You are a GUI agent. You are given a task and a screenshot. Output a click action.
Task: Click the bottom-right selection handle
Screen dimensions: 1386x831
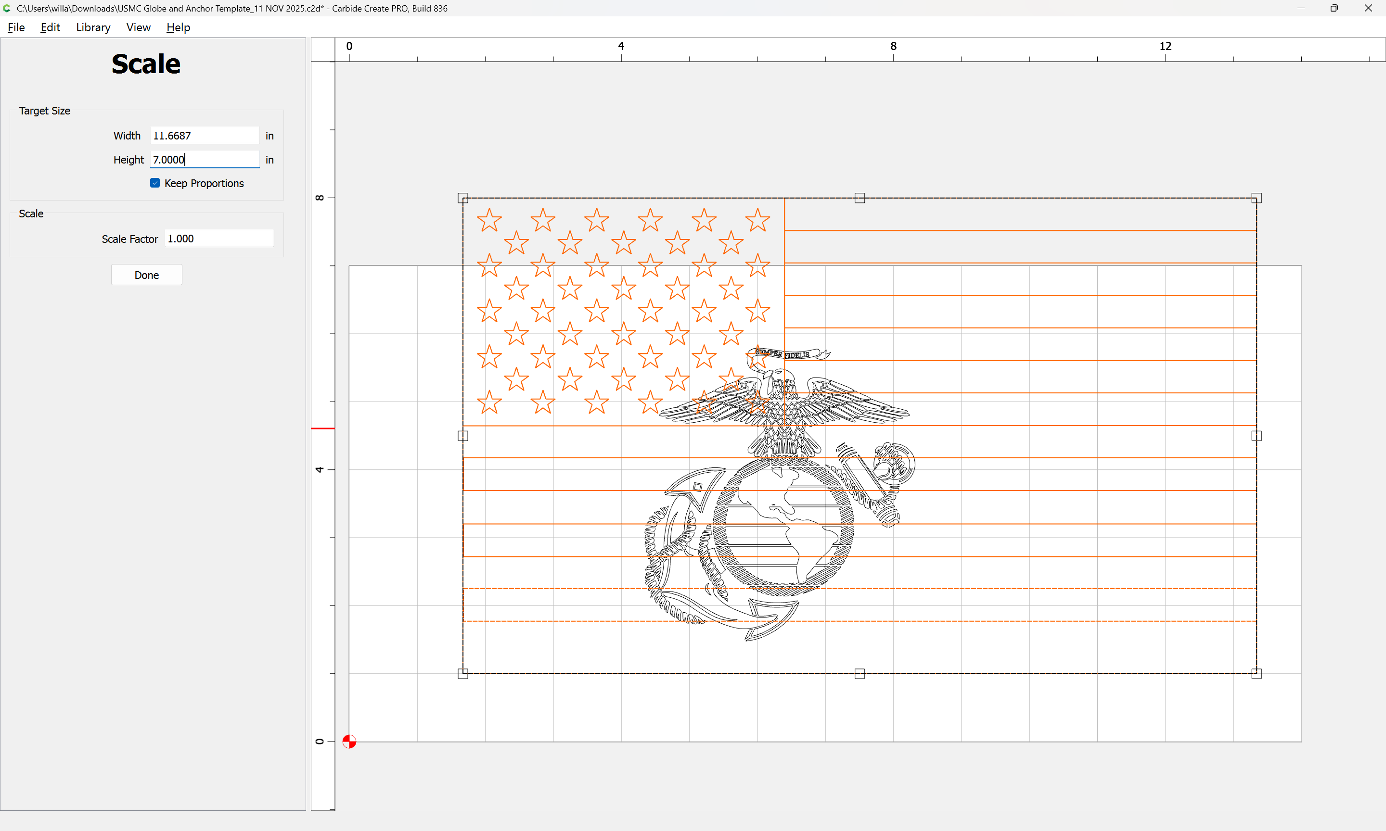(x=1256, y=673)
